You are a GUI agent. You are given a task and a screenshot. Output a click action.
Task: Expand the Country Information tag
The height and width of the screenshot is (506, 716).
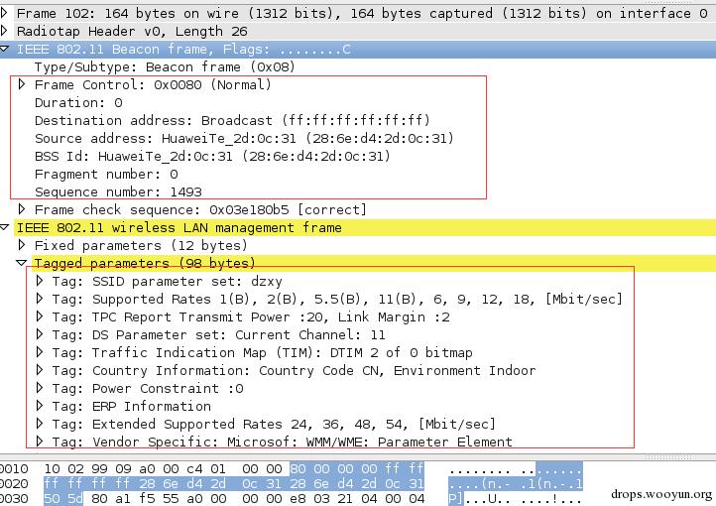40,370
